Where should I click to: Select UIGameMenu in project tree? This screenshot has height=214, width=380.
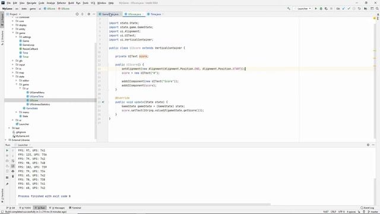tap(37, 93)
